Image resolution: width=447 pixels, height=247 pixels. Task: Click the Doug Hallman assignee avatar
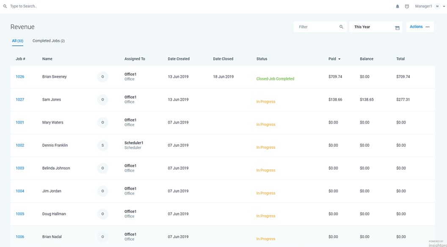point(102,214)
